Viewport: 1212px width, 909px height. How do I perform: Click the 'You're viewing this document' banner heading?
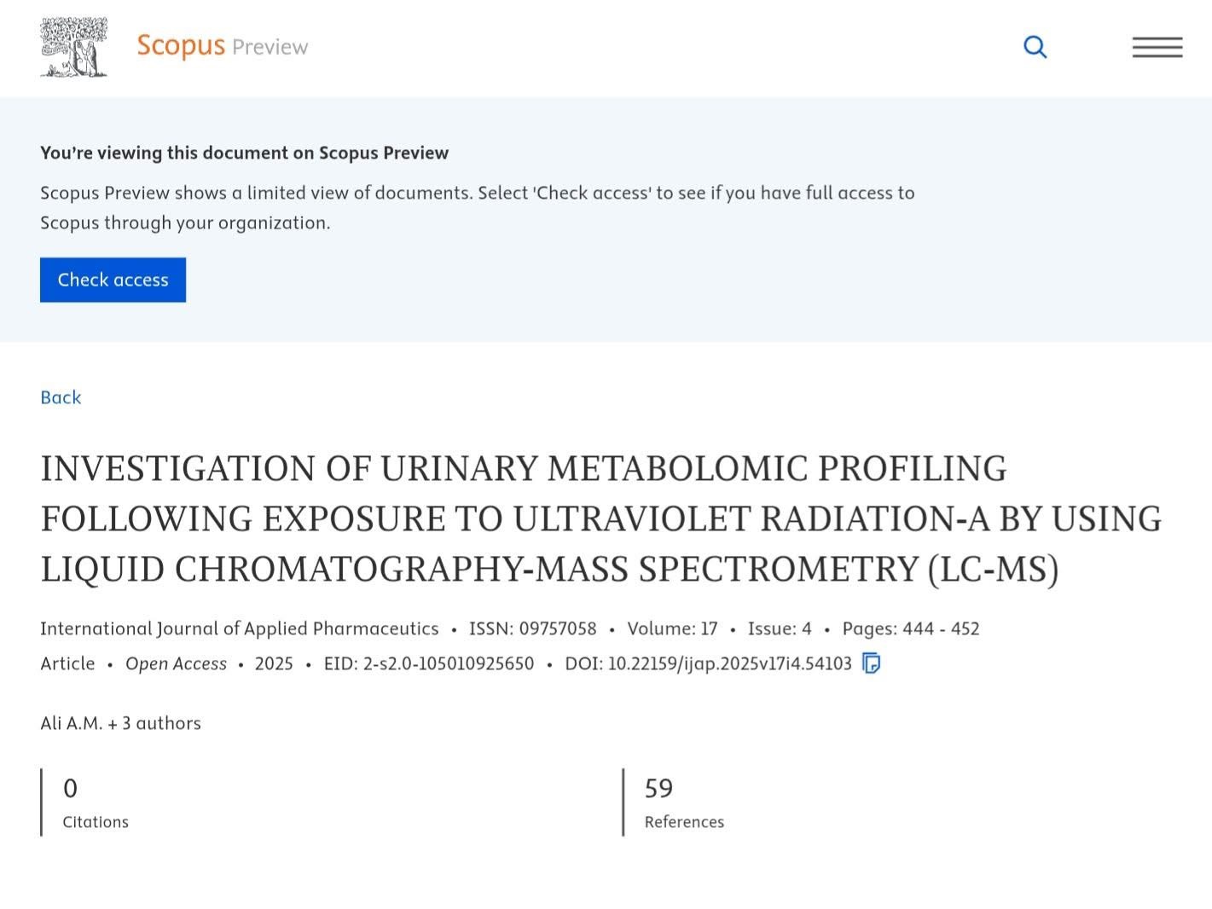[x=244, y=153]
